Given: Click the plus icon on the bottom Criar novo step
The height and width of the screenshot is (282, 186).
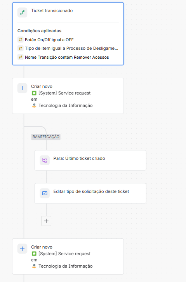Looking at the screenshot, I should (22, 249).
